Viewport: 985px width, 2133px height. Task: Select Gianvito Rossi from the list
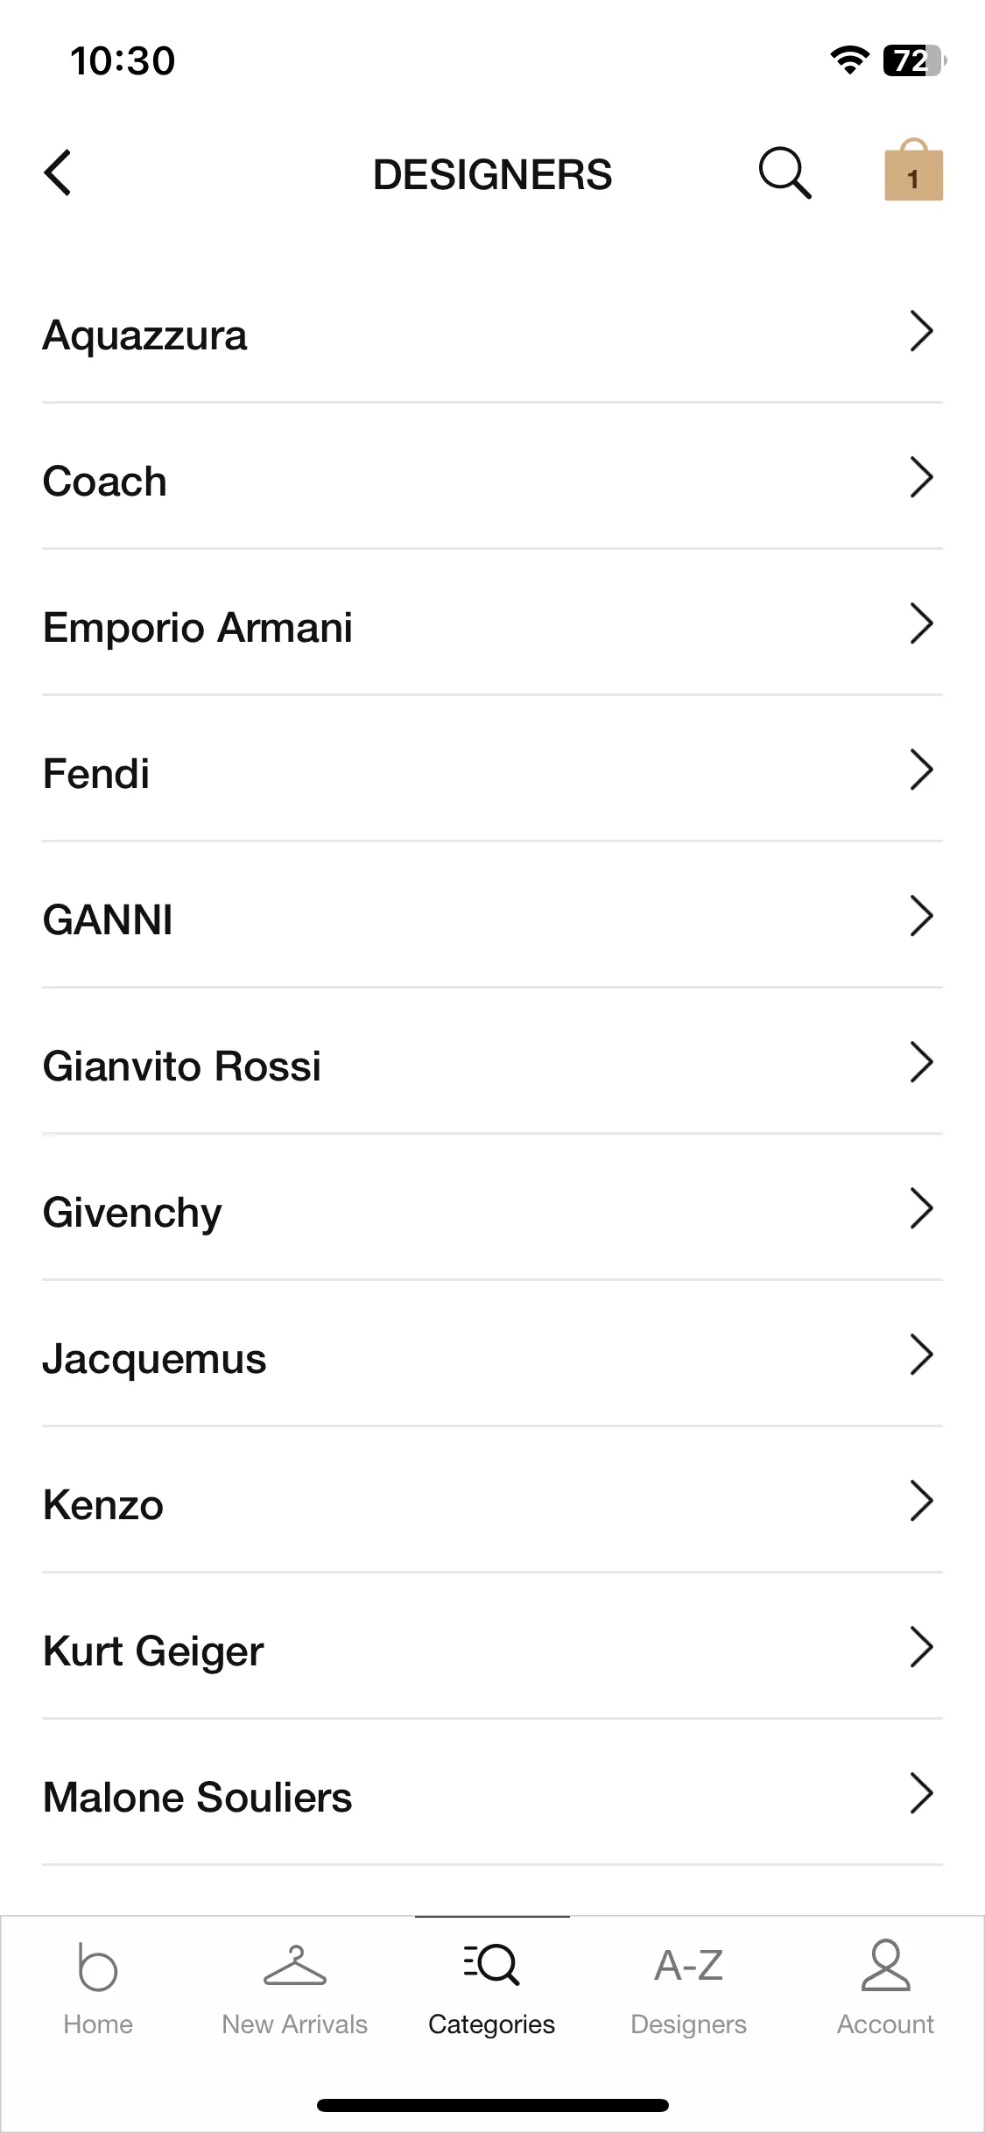[492, 1065]
